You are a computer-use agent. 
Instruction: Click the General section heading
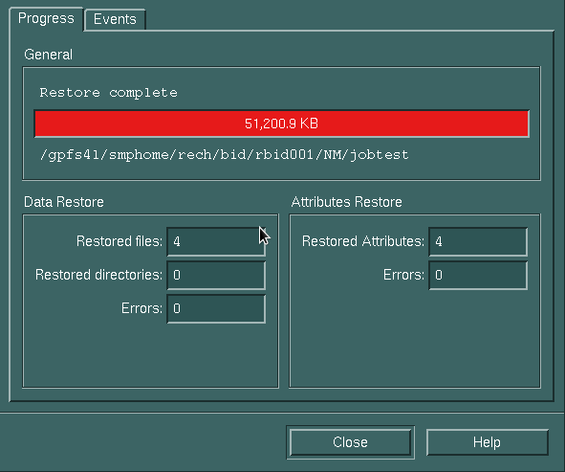(49, 55)
